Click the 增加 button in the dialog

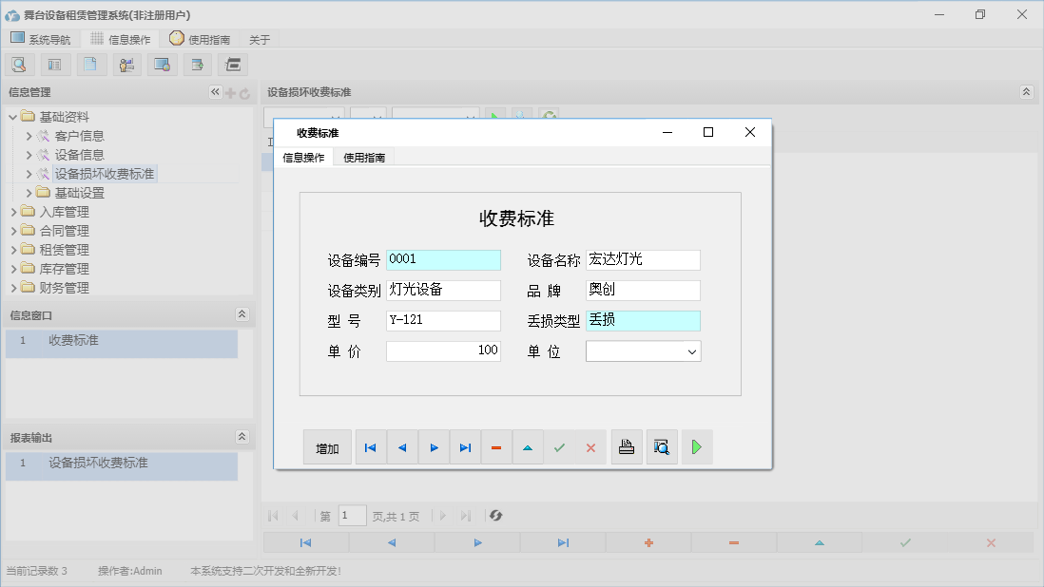tap(327, 446)
